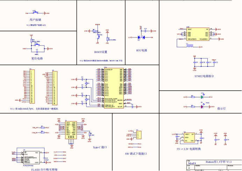Click the D3 dual diode symbol

pos(141,37)
